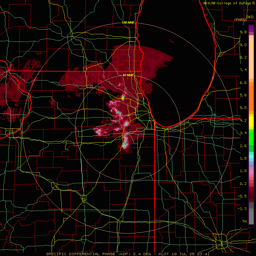
Task: Click the 5.8 value on the color scale
Action: coord(243,95)
